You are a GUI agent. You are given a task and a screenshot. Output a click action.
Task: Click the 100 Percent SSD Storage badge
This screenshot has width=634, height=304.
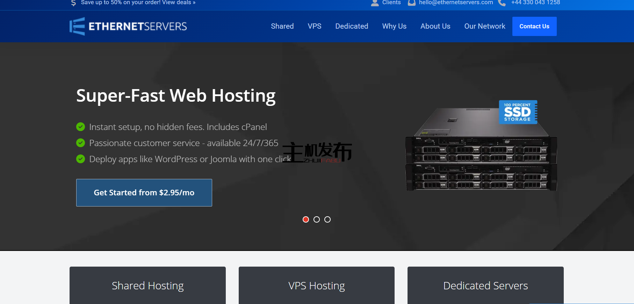(x=518, y=112)
